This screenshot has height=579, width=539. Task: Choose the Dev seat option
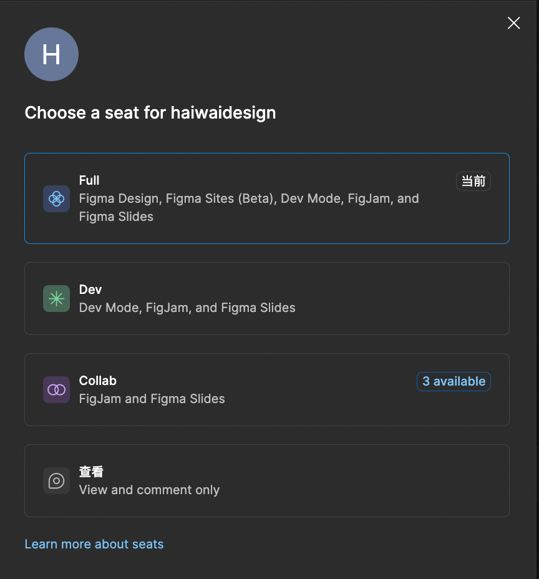(267, 298)
